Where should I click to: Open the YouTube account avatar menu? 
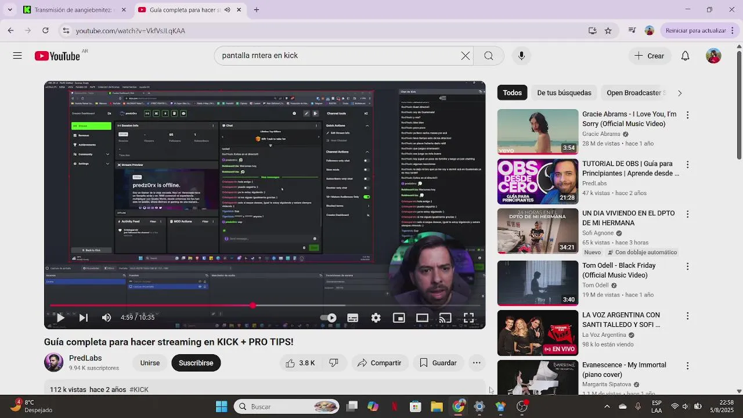713,56
